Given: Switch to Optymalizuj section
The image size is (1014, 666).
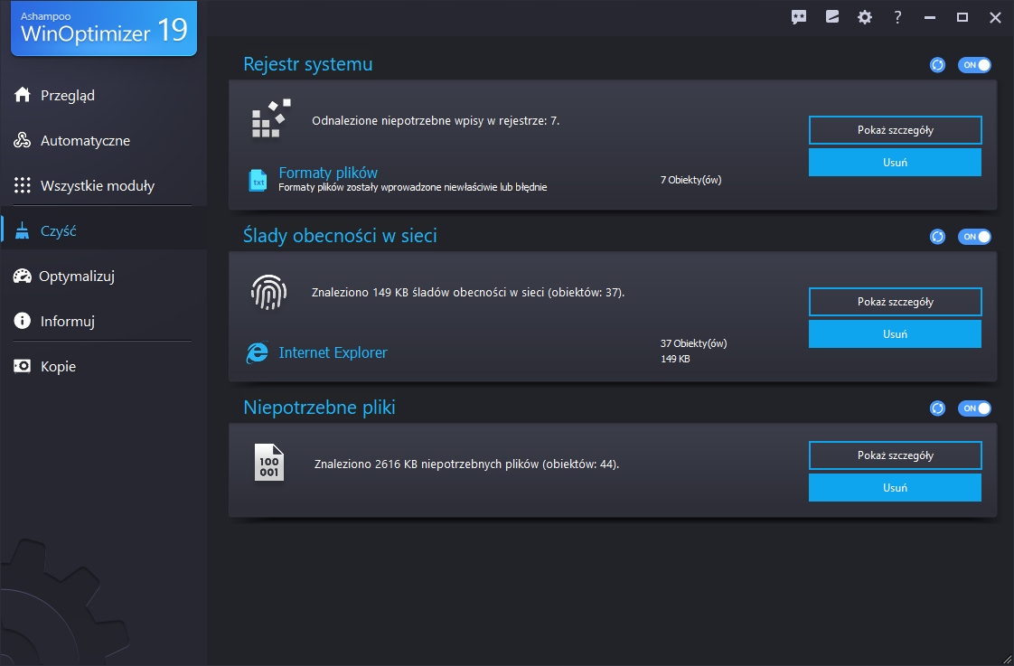Looking at the screenshot, I should click(x=103, y=277).
